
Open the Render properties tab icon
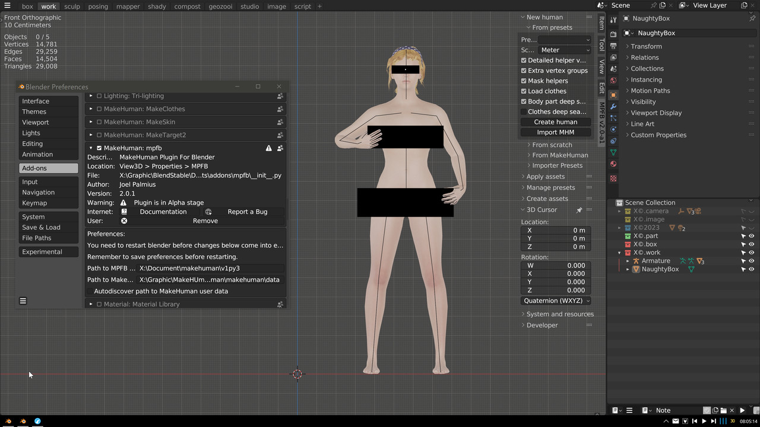point(613,34)
